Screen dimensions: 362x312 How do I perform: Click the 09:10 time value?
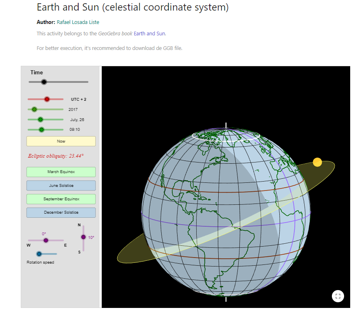point(75,130)
